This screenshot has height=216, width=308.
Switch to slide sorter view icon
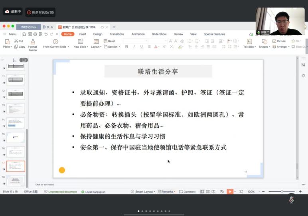[207, 192]
